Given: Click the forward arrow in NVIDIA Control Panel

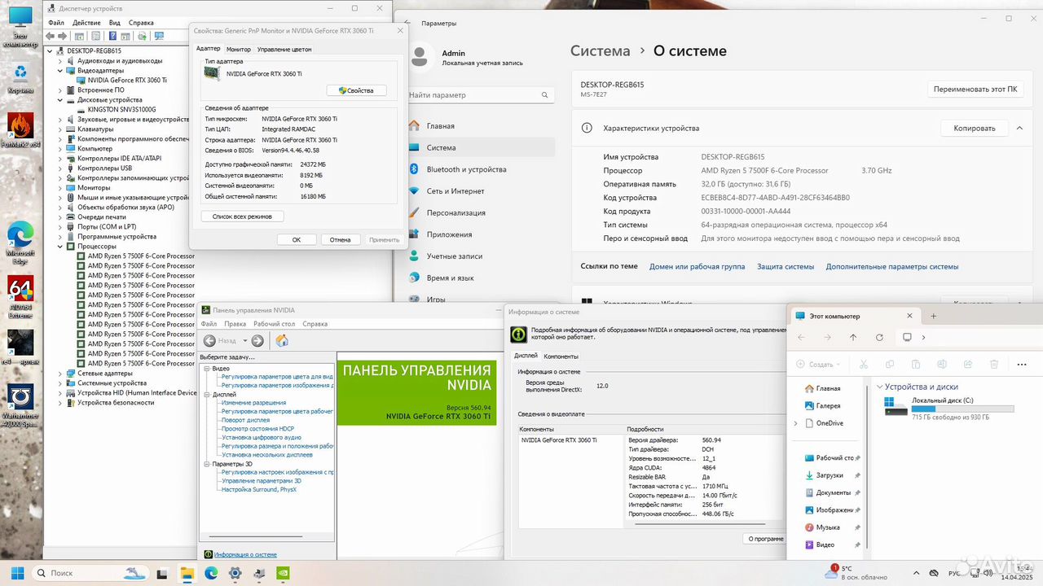Looking at the screenshot, I should coord(257,341).
